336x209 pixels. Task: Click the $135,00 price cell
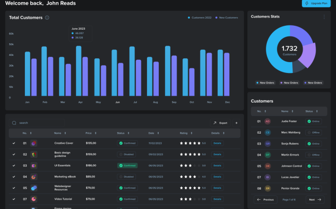[x=91, y=143]
